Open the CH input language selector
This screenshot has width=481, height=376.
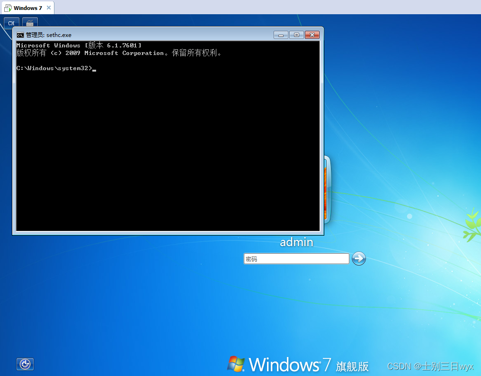11,23
